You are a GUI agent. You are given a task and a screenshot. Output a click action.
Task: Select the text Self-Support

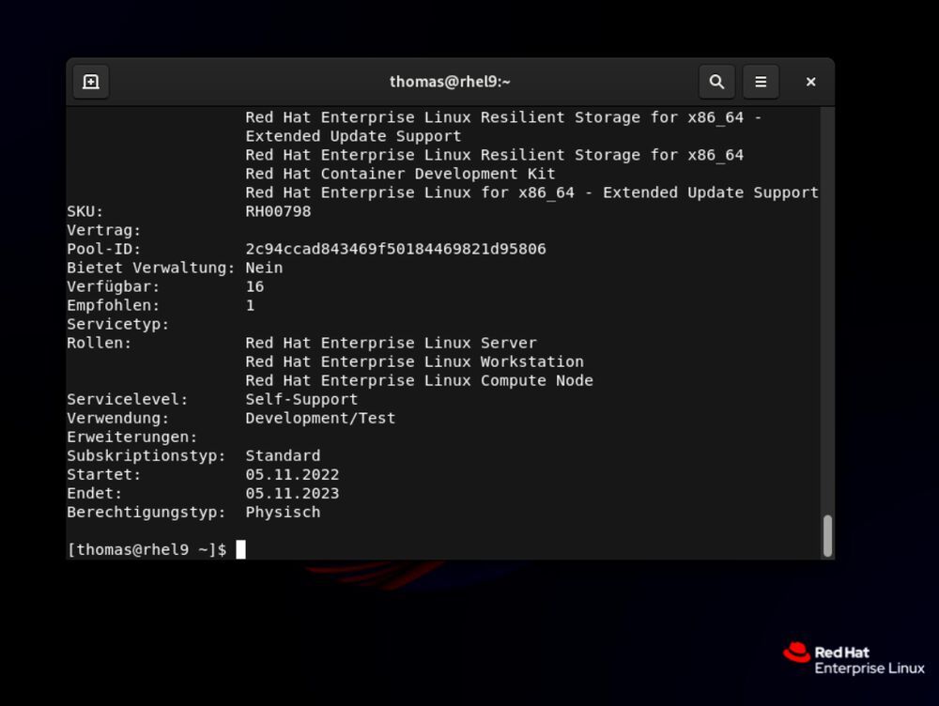coord(300,399)
